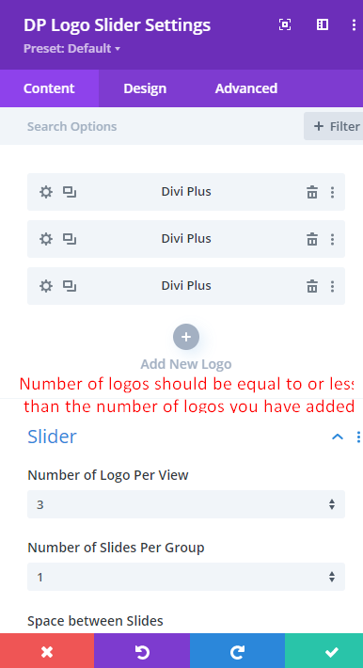Viewport: 363px width, 668px height.
Task: Delete the first Divi Plus logo item
Action: [312, 192]
